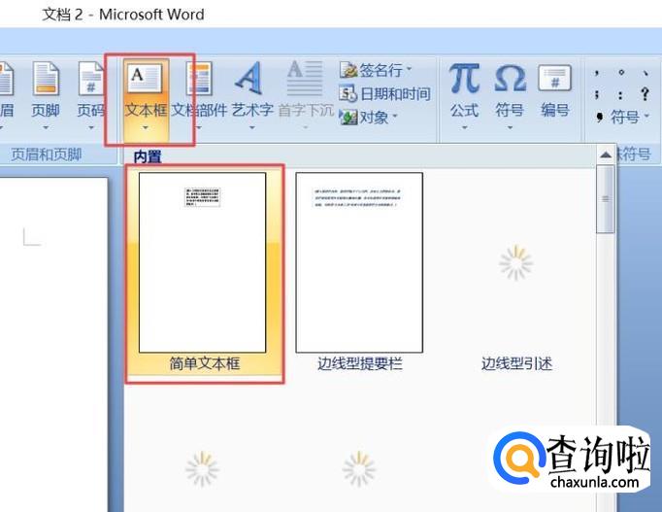Expand the 页码 dropdown arrow
This screenshot has width=662, height=512.
pos(91,127)
